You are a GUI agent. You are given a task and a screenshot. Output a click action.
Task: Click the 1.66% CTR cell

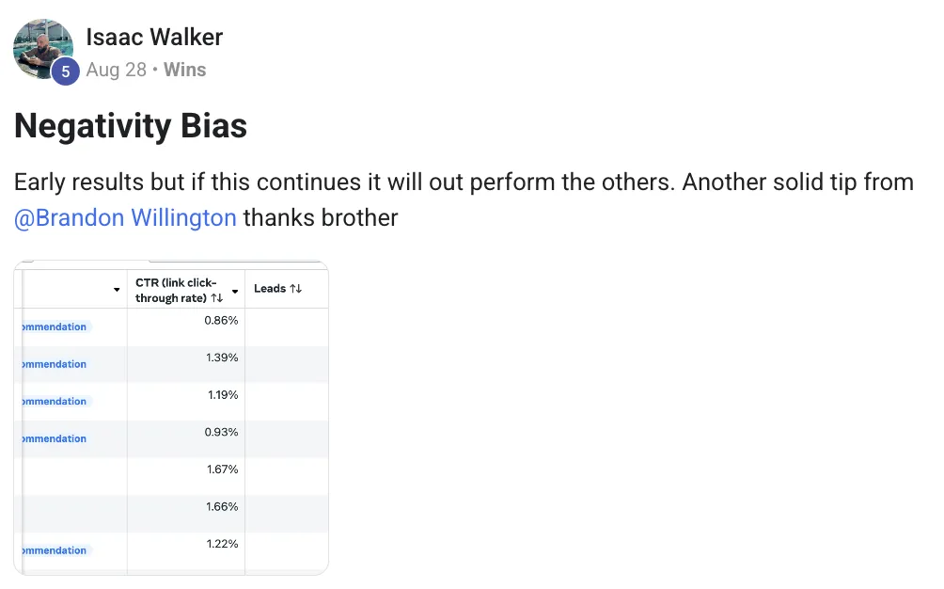tap(222, 507)
